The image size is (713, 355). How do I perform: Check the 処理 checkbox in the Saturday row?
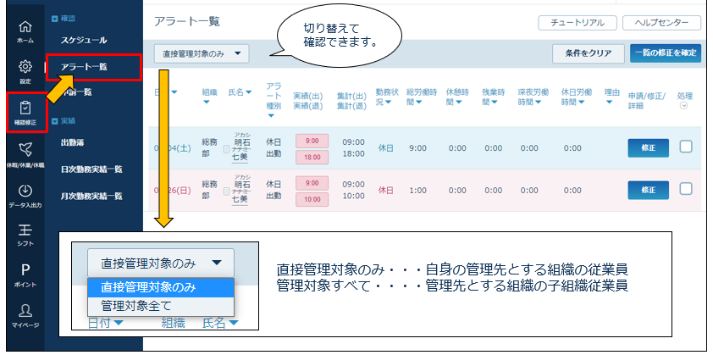[x=686, y=147]
